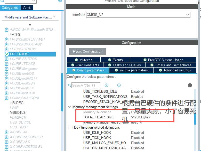The image size is (201, 151).
Task: Click the parameter Search (Ctrl+F) field
Action: (86, 85)
